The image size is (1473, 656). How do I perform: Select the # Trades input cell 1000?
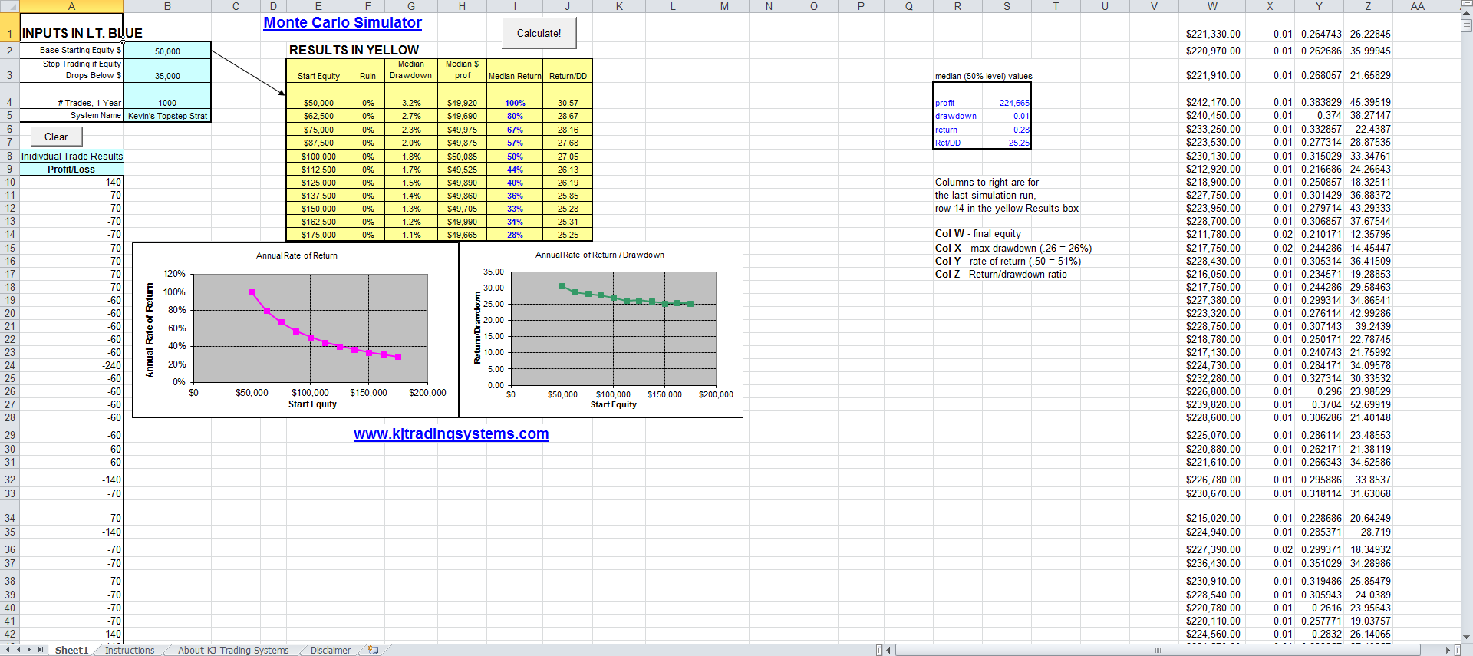[167, 96]
